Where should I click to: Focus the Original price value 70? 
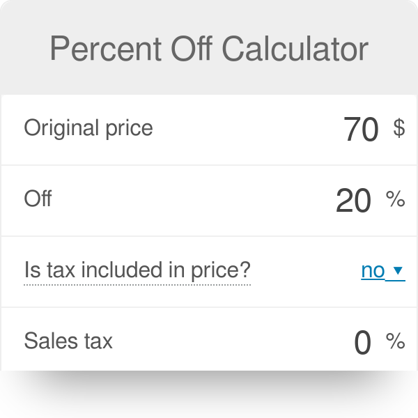point(361,129)
